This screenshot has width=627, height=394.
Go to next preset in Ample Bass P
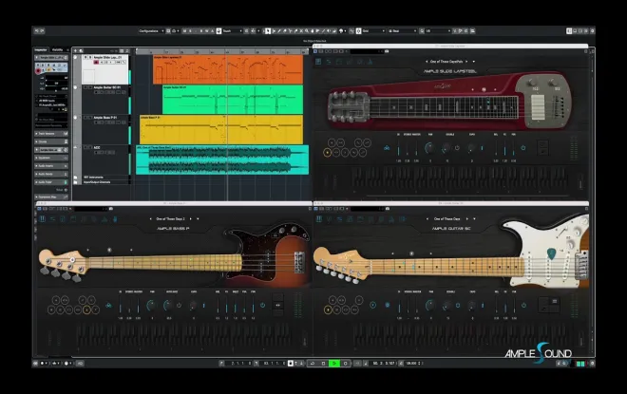[190, 219]
